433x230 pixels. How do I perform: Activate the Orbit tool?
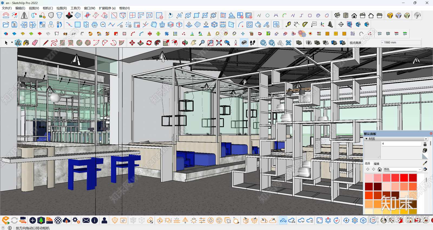click(x=185, y=43)
